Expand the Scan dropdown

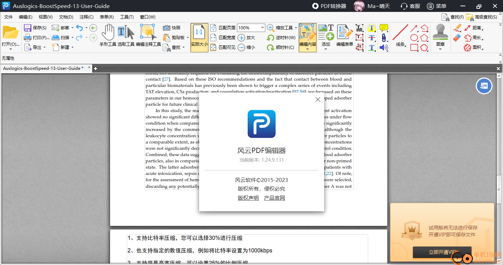click(x=72, y=38)
